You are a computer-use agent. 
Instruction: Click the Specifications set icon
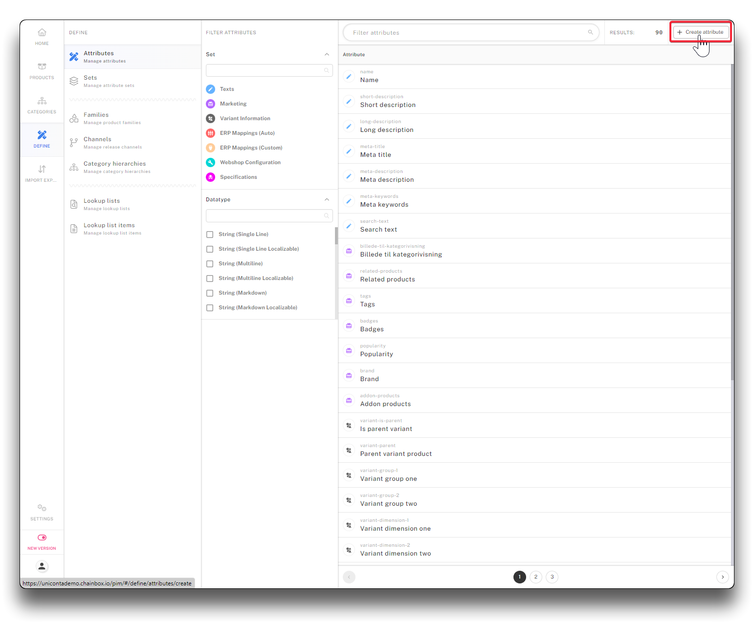(x=211, y=177)
